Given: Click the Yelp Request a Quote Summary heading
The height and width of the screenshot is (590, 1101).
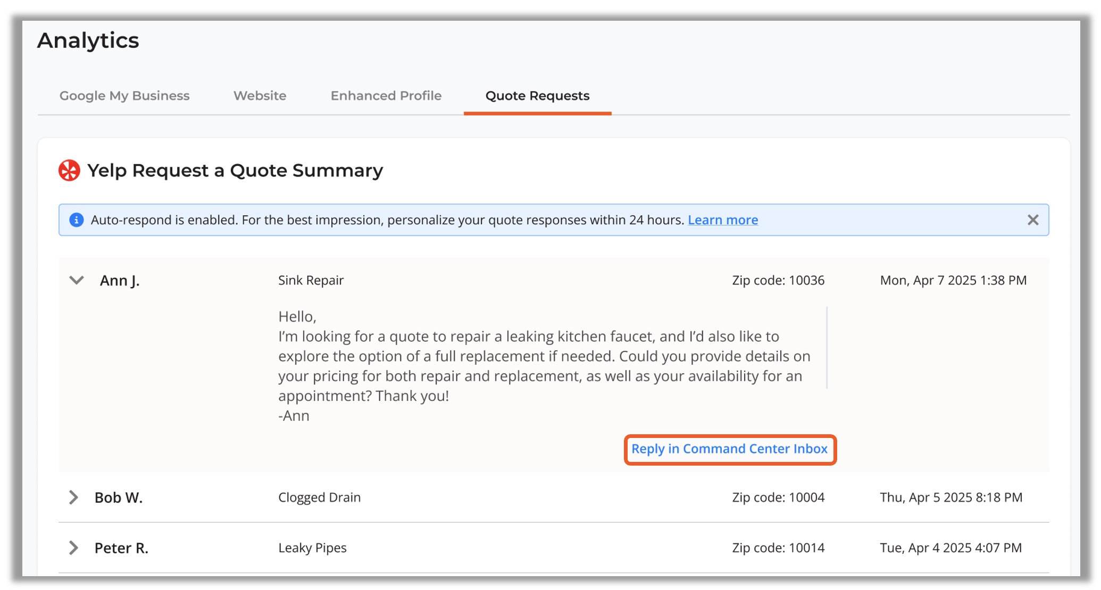Looking at the screenshot, I should pos(235,171).
